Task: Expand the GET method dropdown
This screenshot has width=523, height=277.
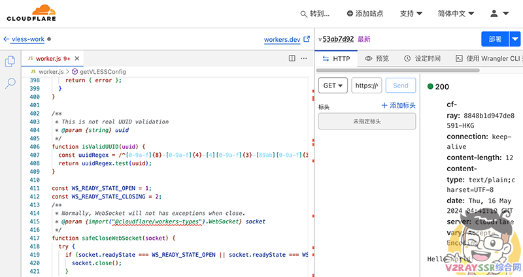Action: click(333, 86)
